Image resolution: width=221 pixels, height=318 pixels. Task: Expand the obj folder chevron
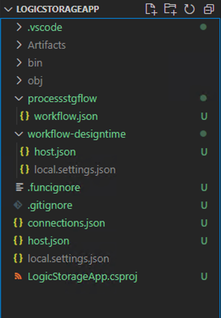(x=19, y=81)
